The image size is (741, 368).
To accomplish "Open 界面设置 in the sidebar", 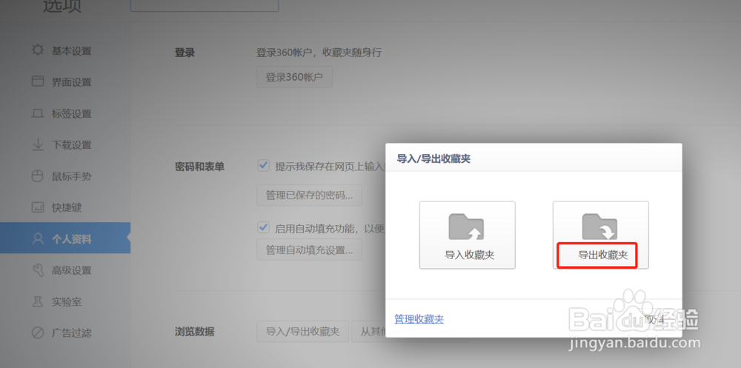I will (x=65, y=81).
